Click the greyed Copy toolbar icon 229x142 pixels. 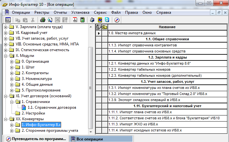coord(18,20)
